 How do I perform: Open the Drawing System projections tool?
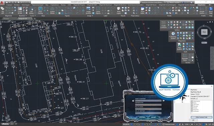click(x=173, y=36)
